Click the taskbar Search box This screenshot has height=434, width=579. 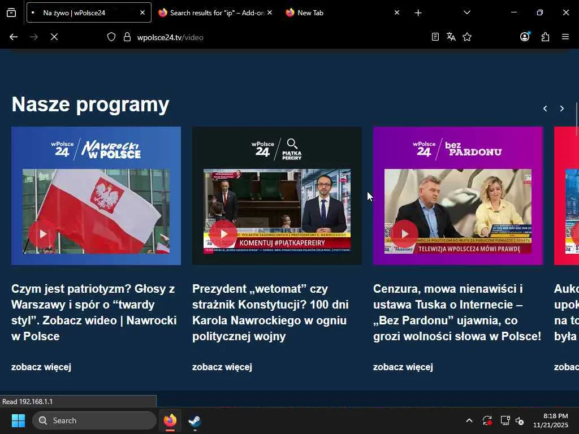click(94, 420)
